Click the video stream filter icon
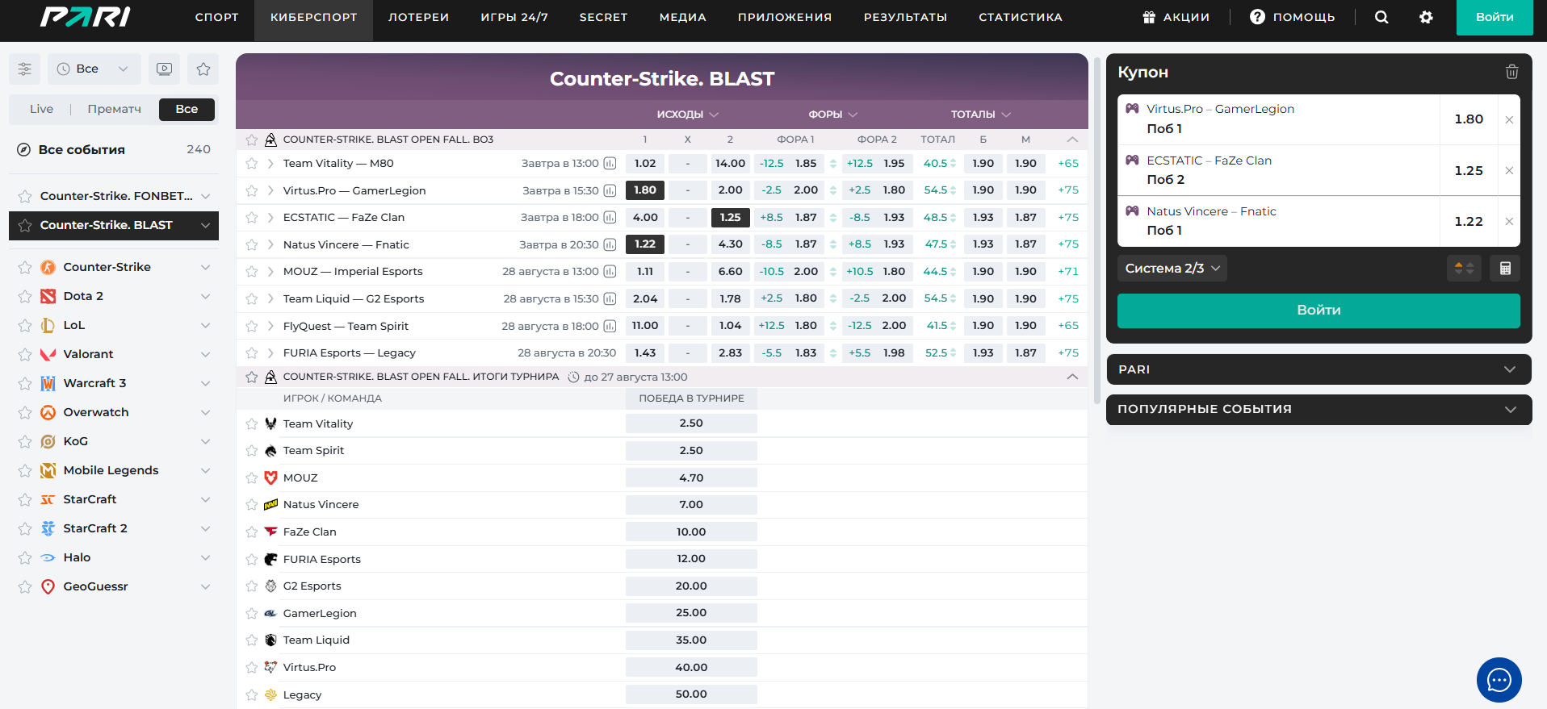Image resolution: width=1547 pixels, height=709 pixels. click(165, 69)
